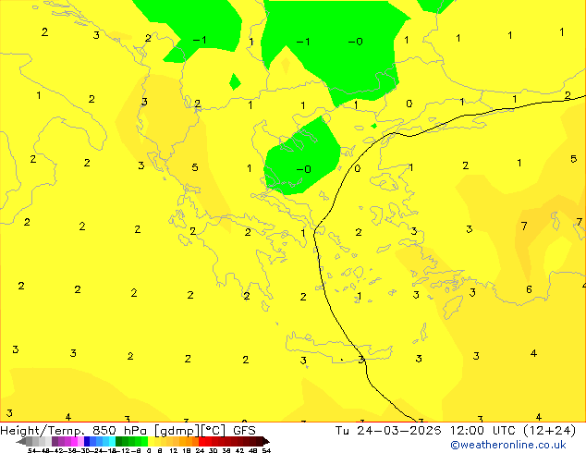Click the legend scale value '12'

coord(174,450)
